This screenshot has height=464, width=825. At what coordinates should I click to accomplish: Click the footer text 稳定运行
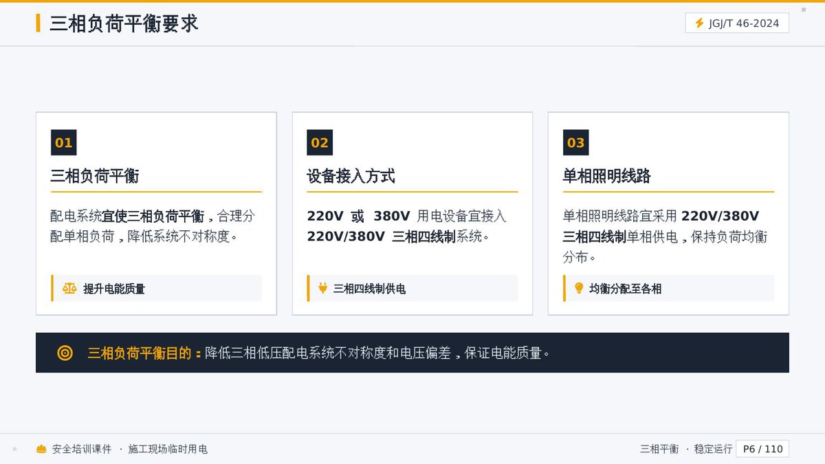click(x=714, y=449)
